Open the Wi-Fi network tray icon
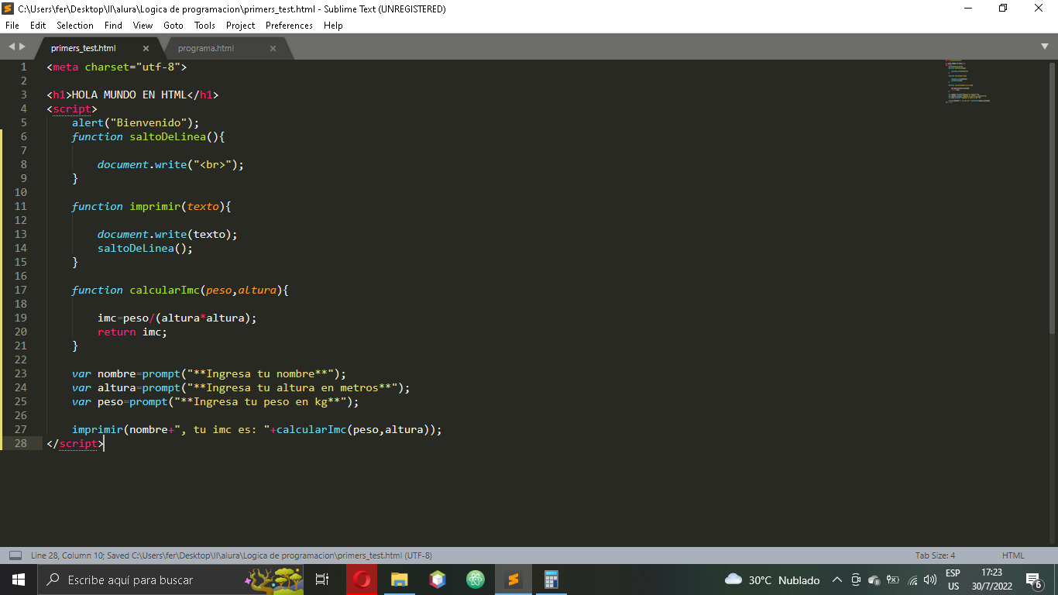Image resolution: width=1058 pixels, height=595 pixels. tap(912, 580)
